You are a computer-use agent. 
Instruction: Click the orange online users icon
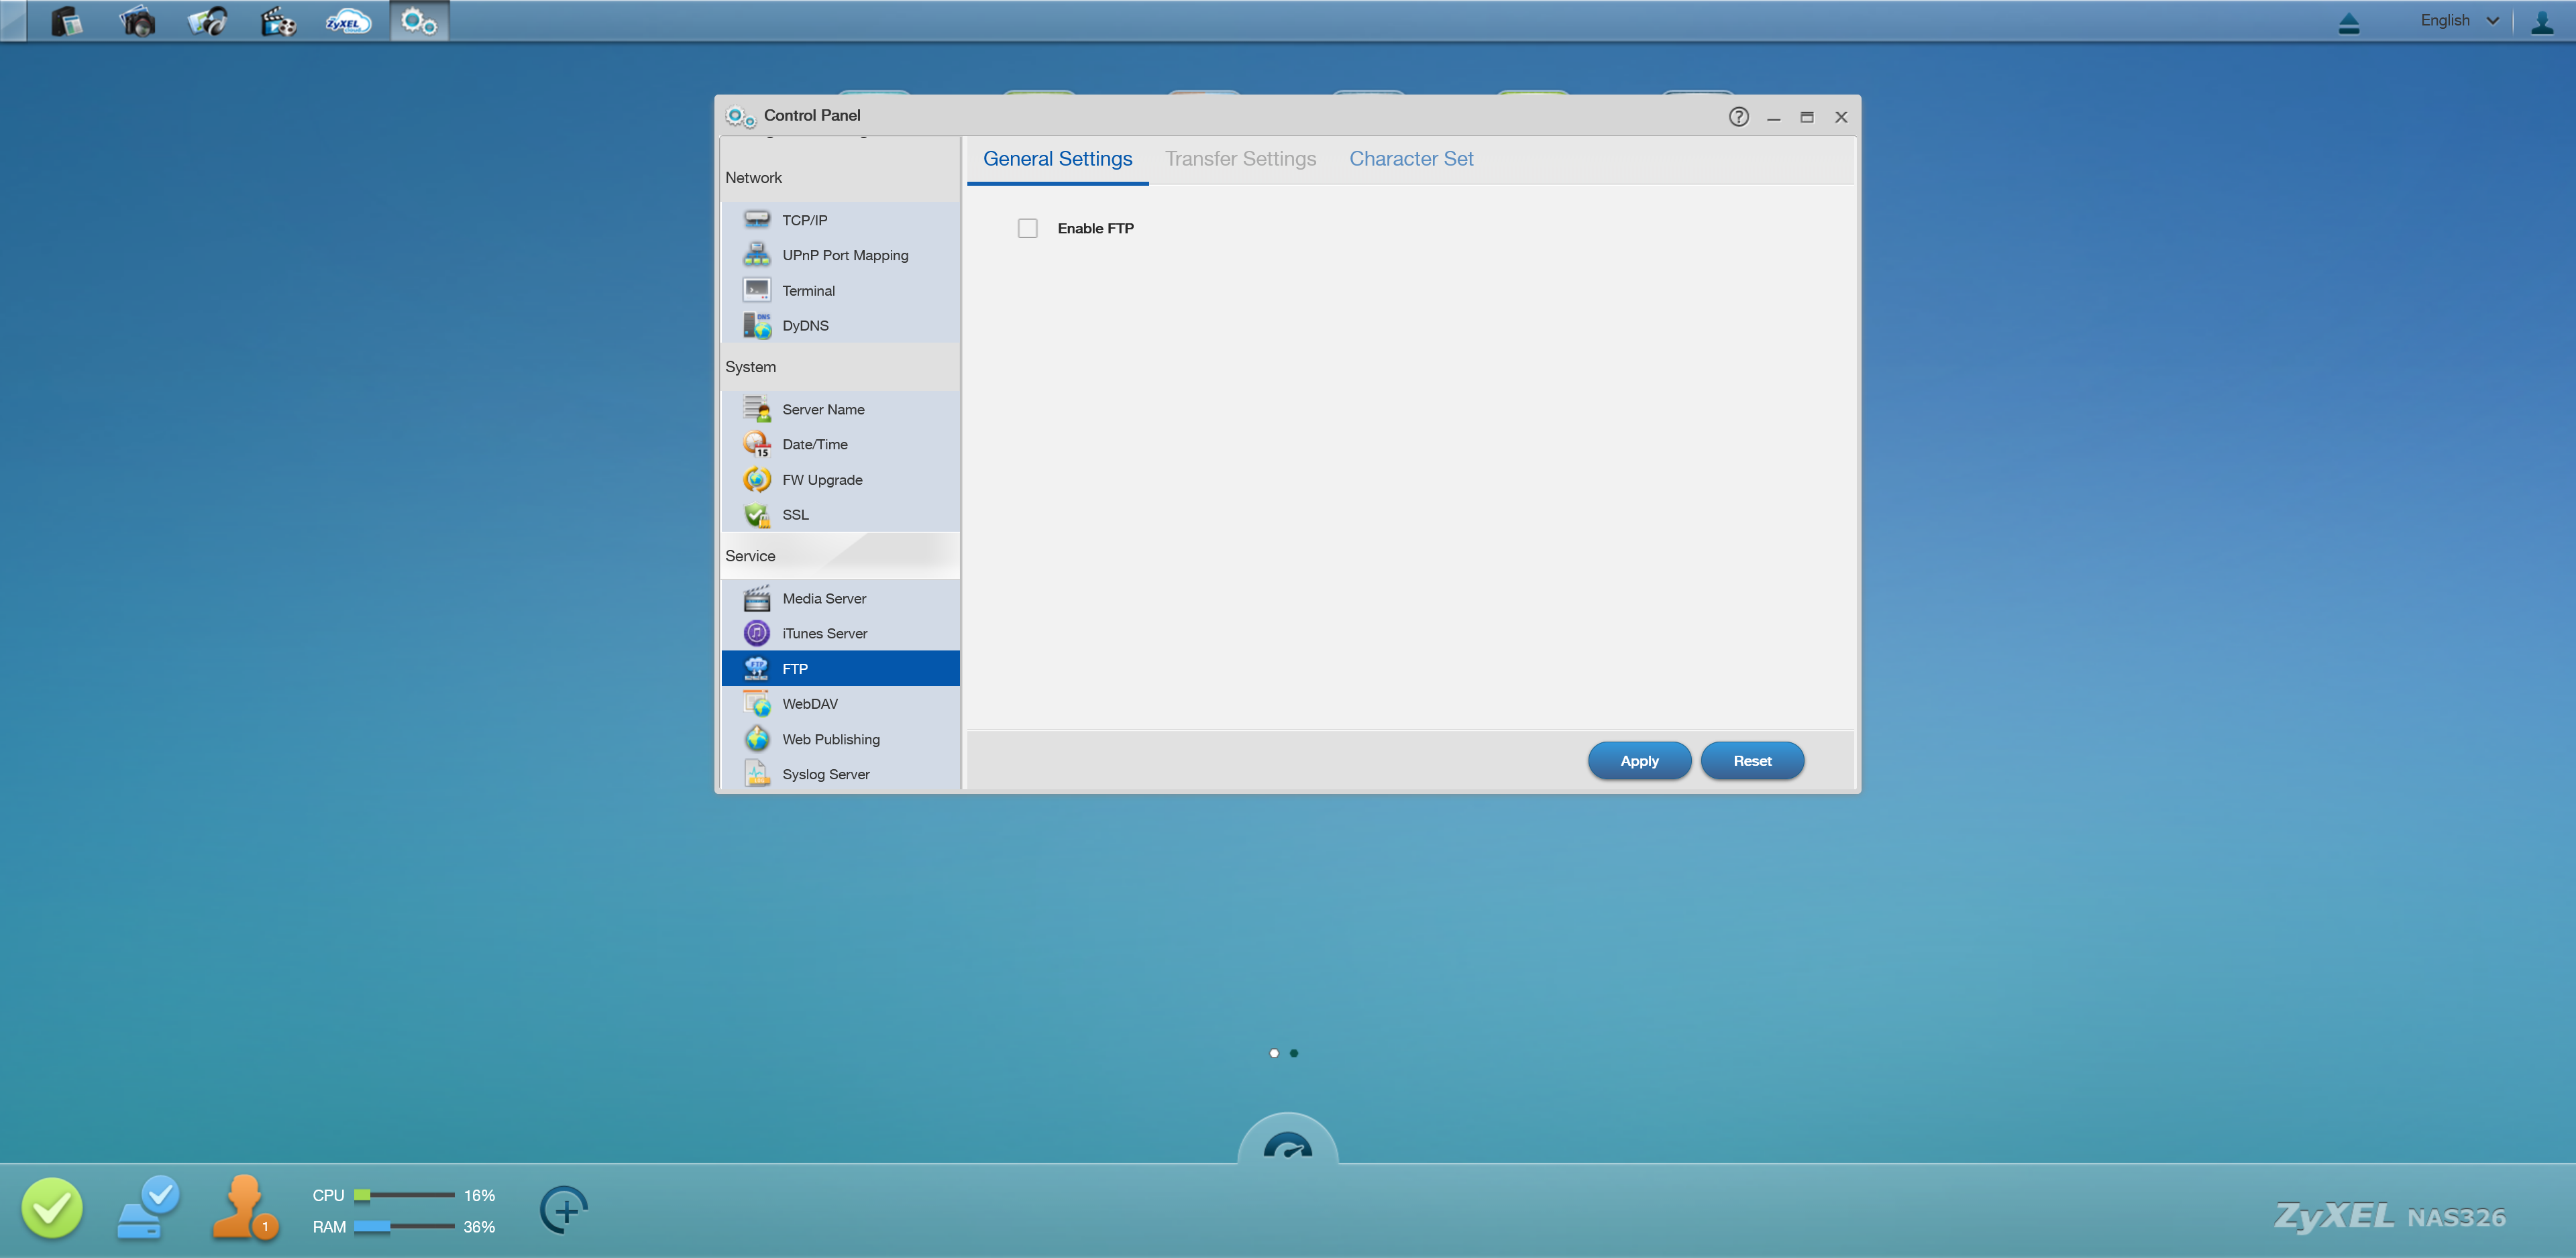pos(243,1207)
